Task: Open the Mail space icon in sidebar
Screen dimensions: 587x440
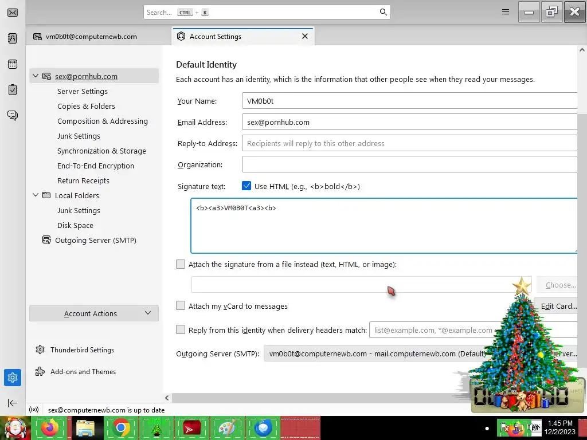Action: pos(13,13)
